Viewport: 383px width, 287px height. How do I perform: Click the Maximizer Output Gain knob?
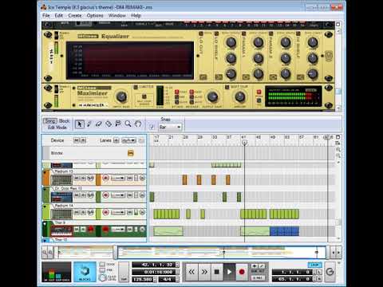click(212, 96)
